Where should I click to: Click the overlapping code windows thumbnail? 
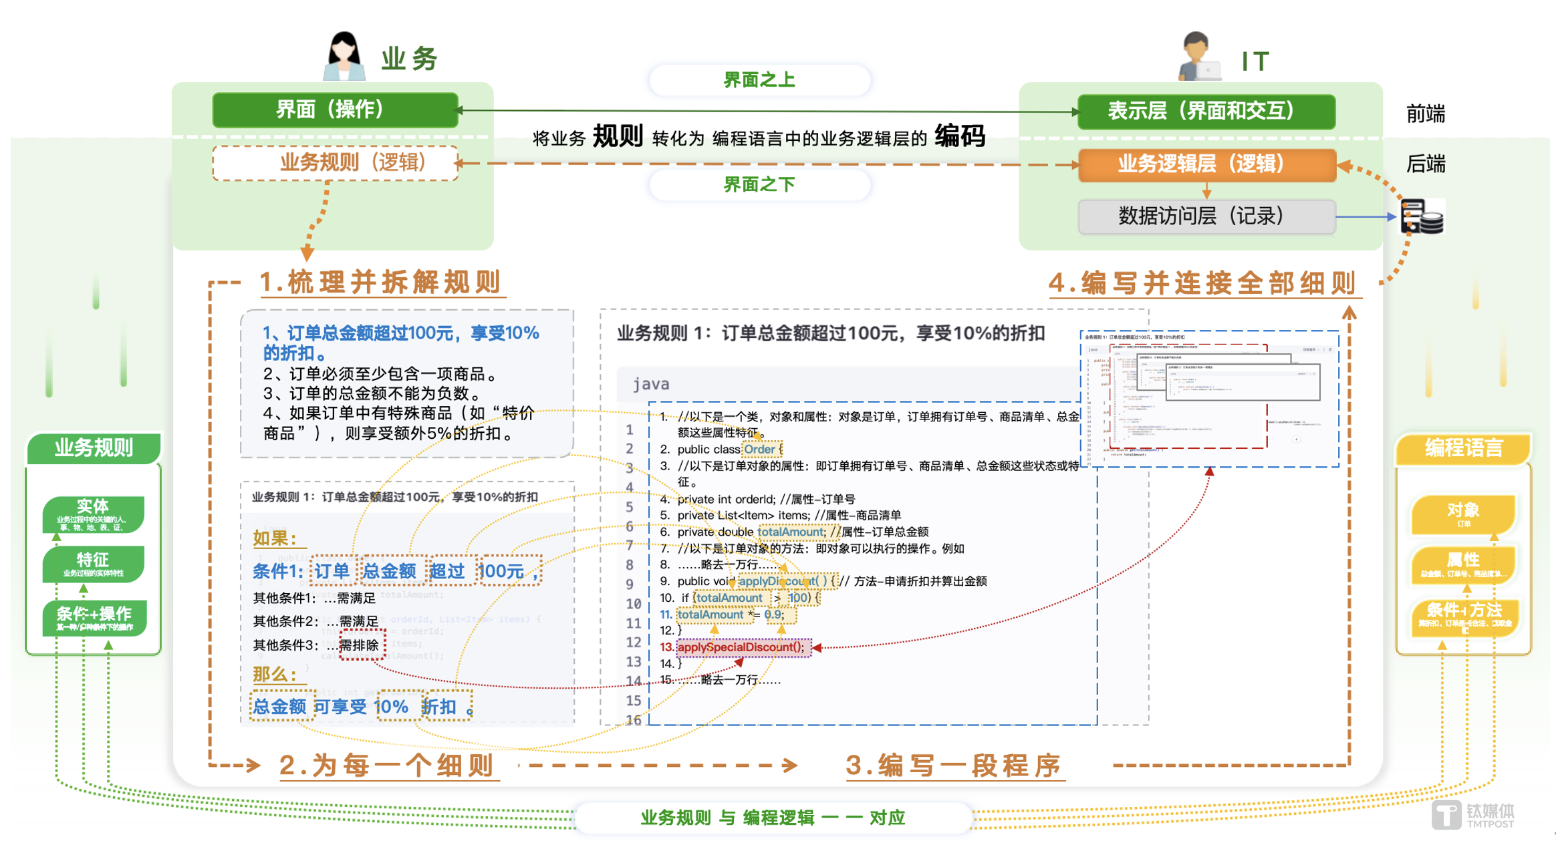coord(1210,399)
